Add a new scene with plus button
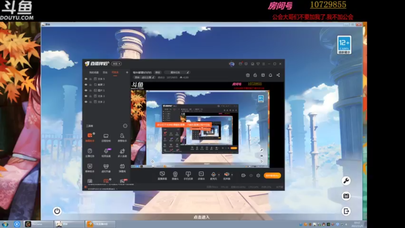This screenshot has width=405, height=228. tap(127, 72)
